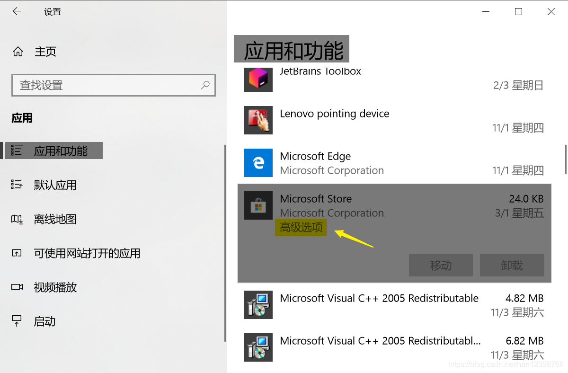Viewport: 568px width, 373px height.
Task: Click the 3/1 星期五 date
Action: tap(519, 213)
